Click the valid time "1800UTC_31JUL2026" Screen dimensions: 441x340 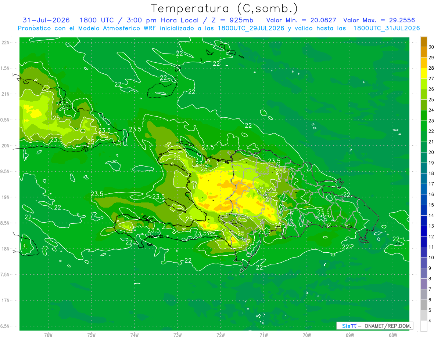click(387, 28)
